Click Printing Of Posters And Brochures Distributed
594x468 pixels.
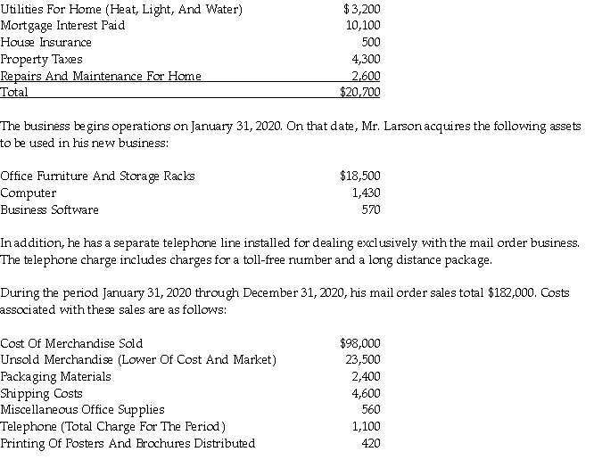coord(128,443)
